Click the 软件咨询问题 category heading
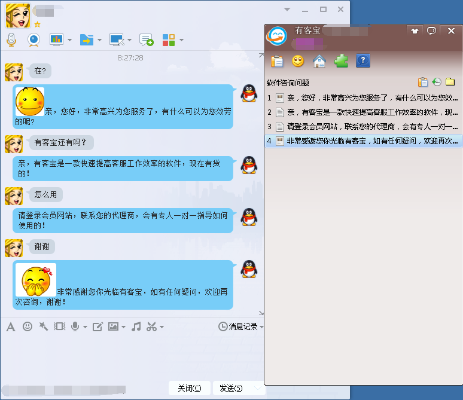 (x=288, y=83)
